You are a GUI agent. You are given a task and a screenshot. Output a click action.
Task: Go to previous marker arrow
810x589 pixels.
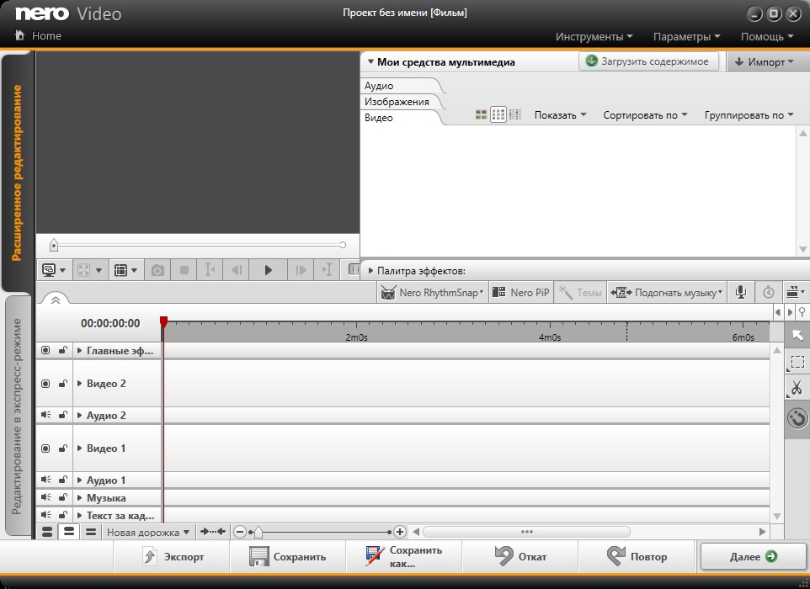tap(777, 312)
